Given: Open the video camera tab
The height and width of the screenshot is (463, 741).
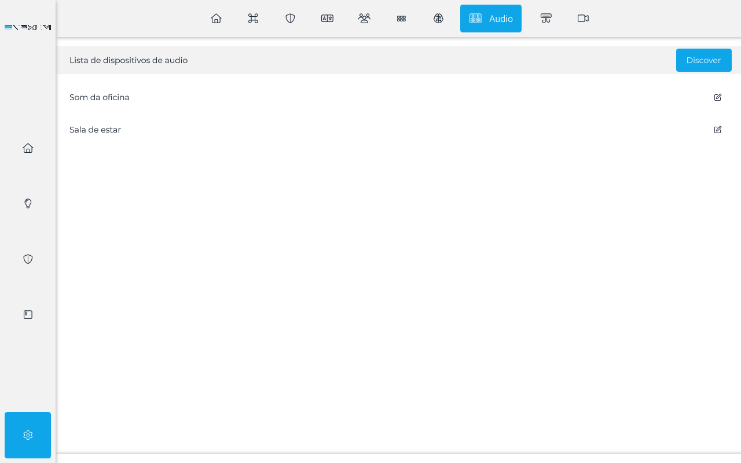Looking at the screenshot, I should 583,19.
